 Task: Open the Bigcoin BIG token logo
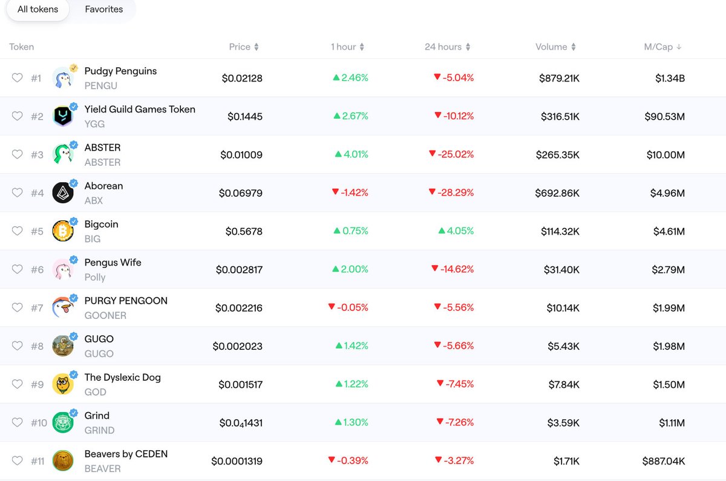point(63,231)
